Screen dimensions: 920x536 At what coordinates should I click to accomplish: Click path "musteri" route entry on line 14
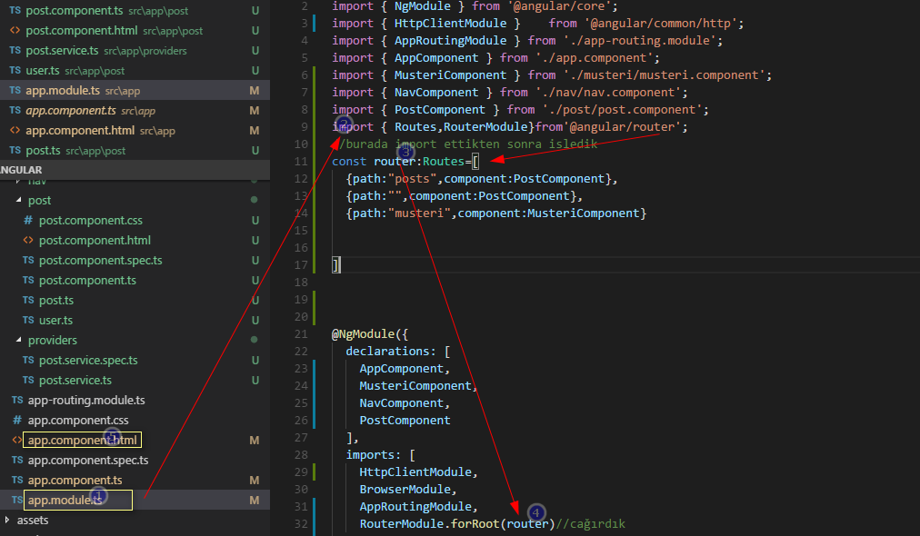click(496, 213)
